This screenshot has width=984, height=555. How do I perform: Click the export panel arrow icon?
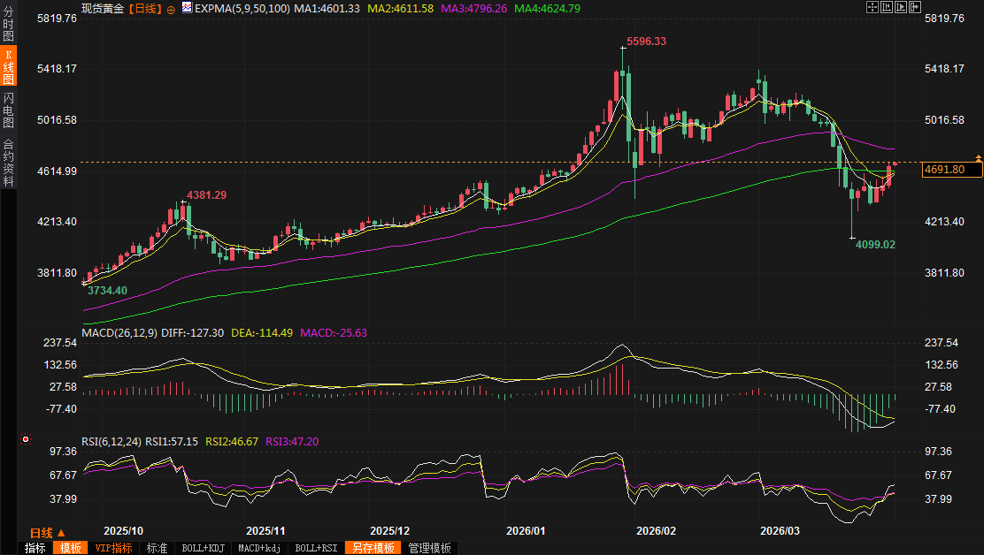915,7
